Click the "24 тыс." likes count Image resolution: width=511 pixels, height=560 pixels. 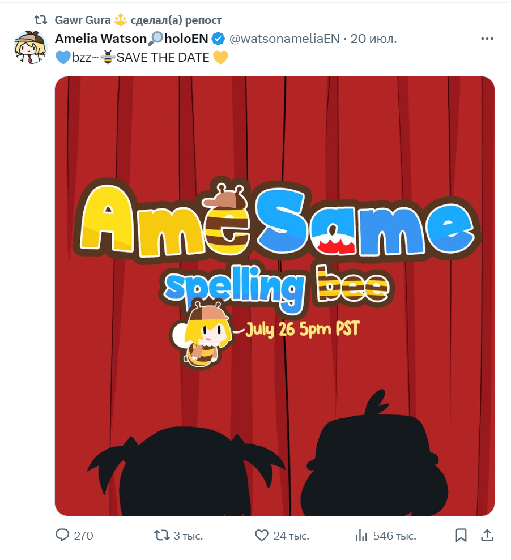coord(291,535)
